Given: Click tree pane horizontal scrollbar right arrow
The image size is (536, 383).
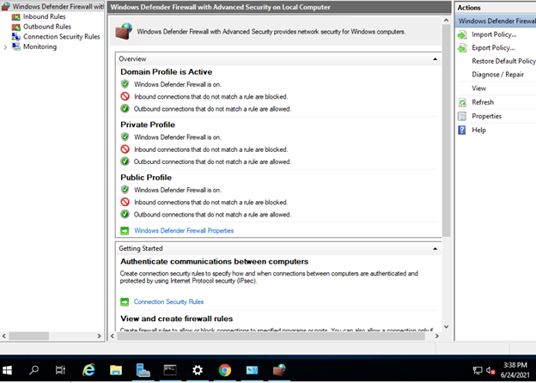Looking at the screenshot, I should (99, 336).
